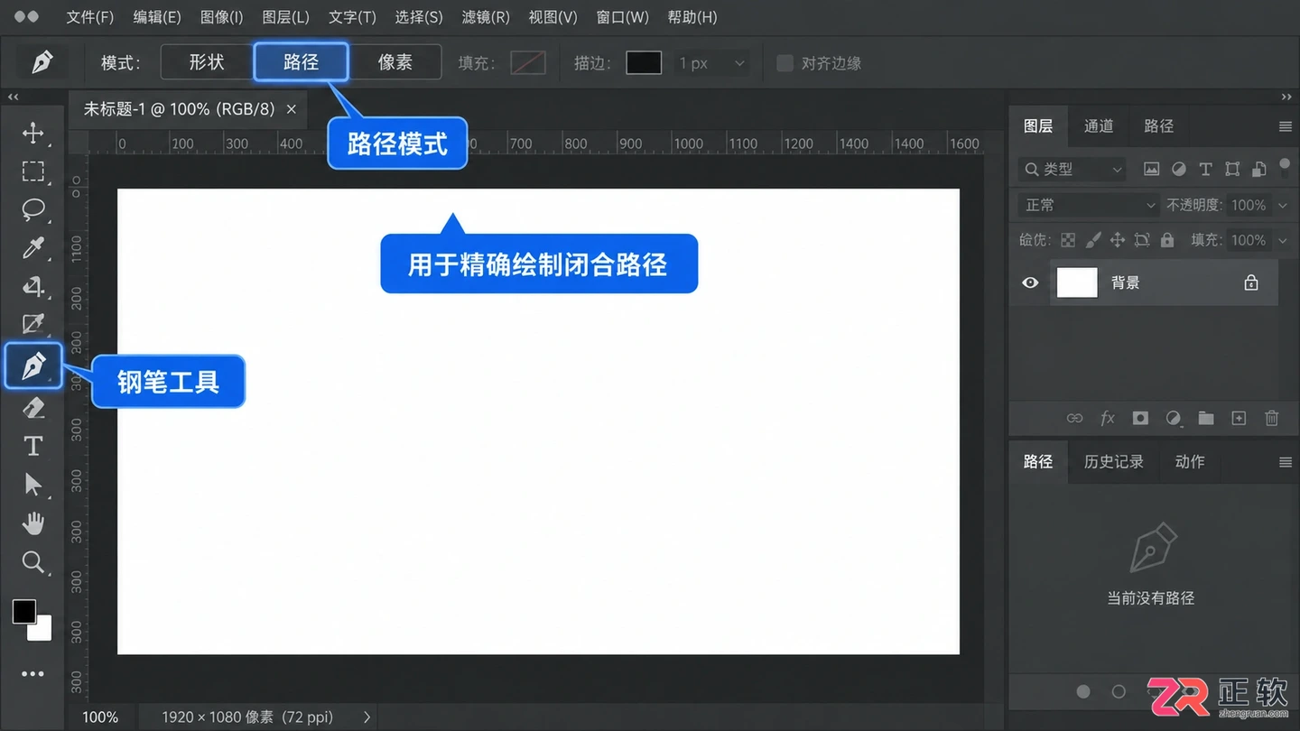
Task: Click the trash icon in the Layers panel
Action: pos(1271,418)
